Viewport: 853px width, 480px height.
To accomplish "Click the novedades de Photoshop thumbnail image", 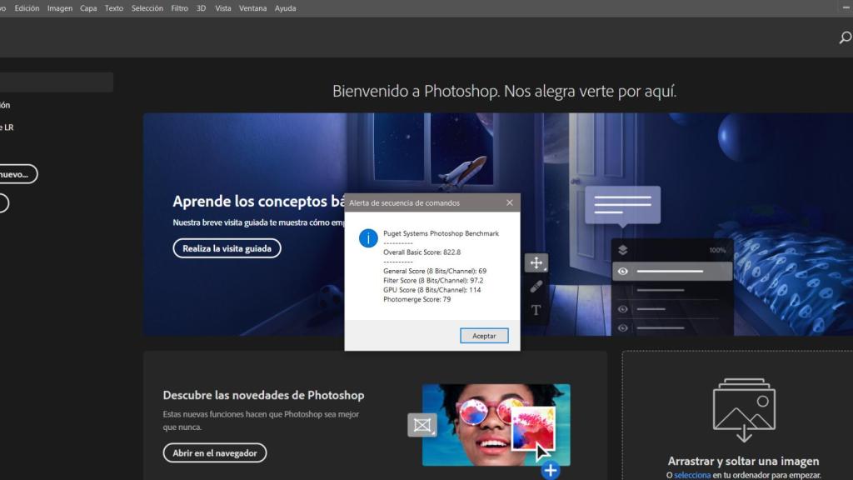I will click(496, 425).
